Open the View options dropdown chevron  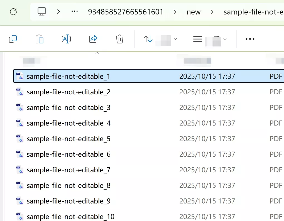click(225, 39)
